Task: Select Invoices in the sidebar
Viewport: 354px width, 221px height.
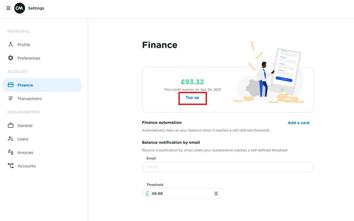Action: 25,152
